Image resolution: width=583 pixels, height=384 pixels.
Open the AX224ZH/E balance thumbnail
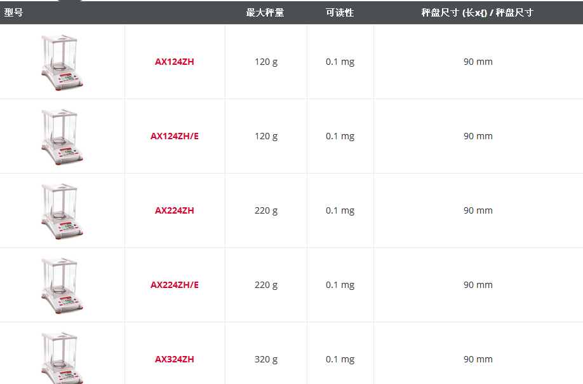(x=62, y=285)
